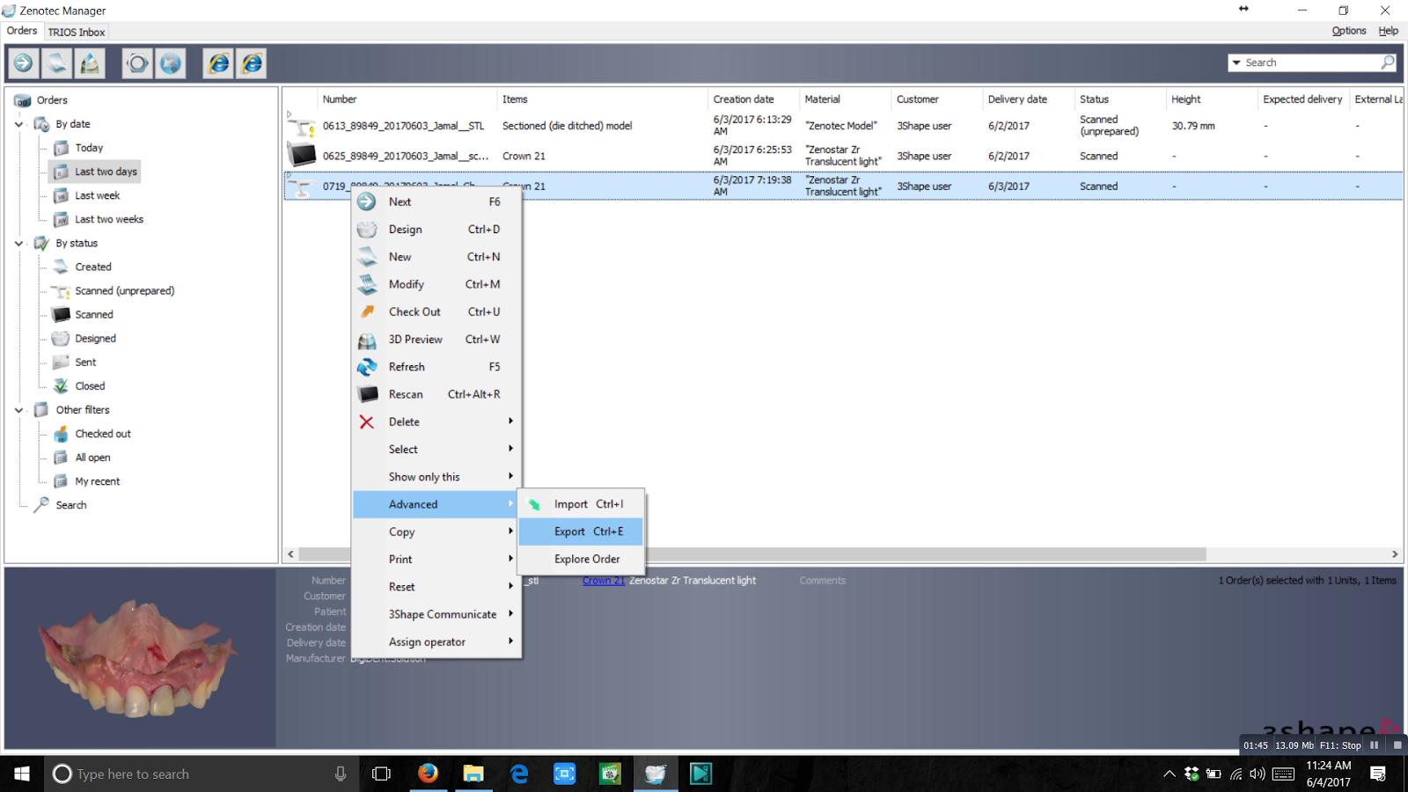Select Export from the Advanced submenu
This screenshot has height=792, width=1408.
click(569, 532)
